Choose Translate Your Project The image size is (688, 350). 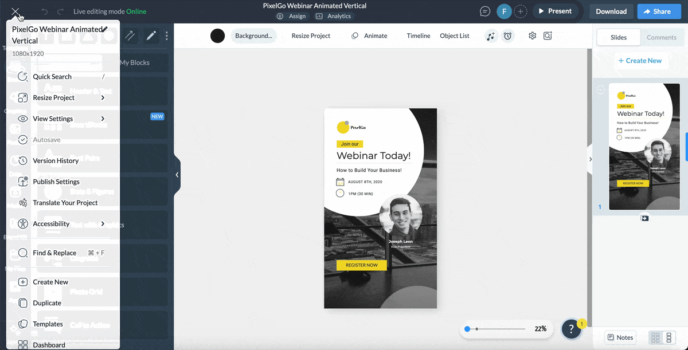65,203
